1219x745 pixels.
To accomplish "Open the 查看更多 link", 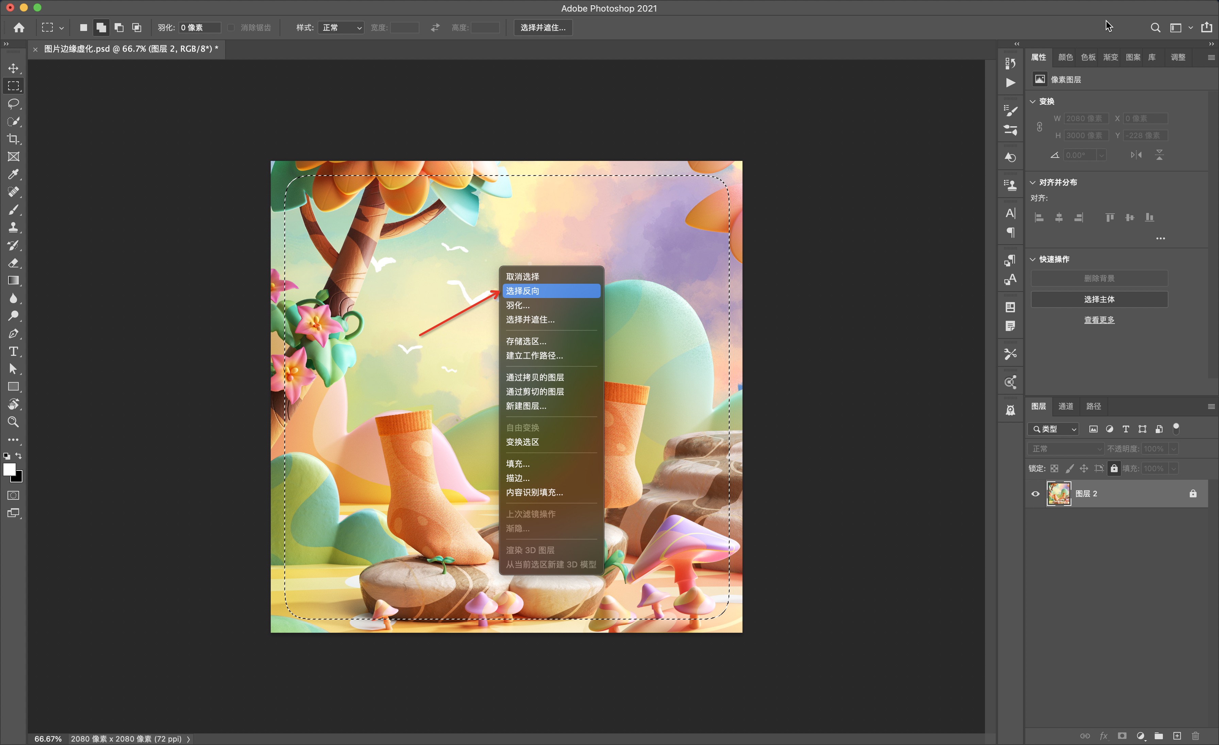I will tap(1099, 320).
